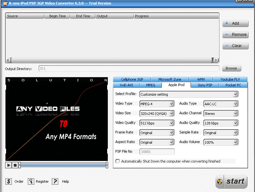Click the dollar sign Order icon
This screenshot has width=255, height=192.
point(9,181)
